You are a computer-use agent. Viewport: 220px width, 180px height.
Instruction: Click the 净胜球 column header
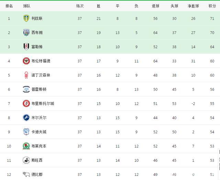point(193,6)
